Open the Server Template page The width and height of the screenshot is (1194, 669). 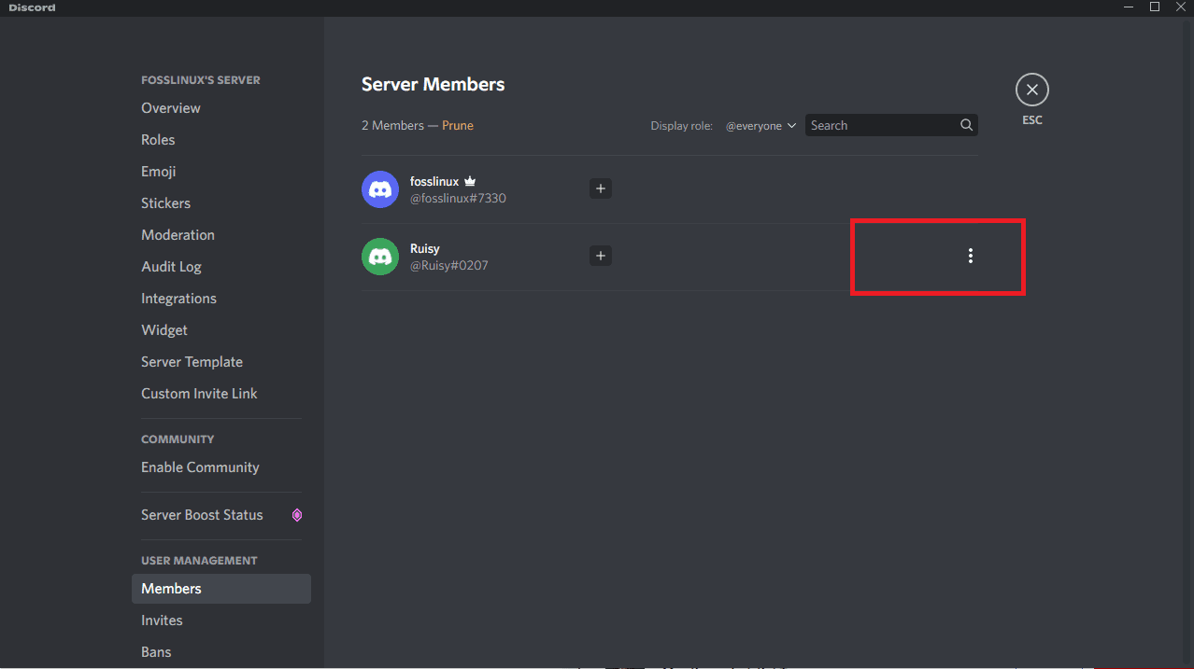tap(192, 362)
